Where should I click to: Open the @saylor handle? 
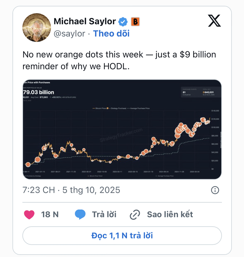coord(69,34)
